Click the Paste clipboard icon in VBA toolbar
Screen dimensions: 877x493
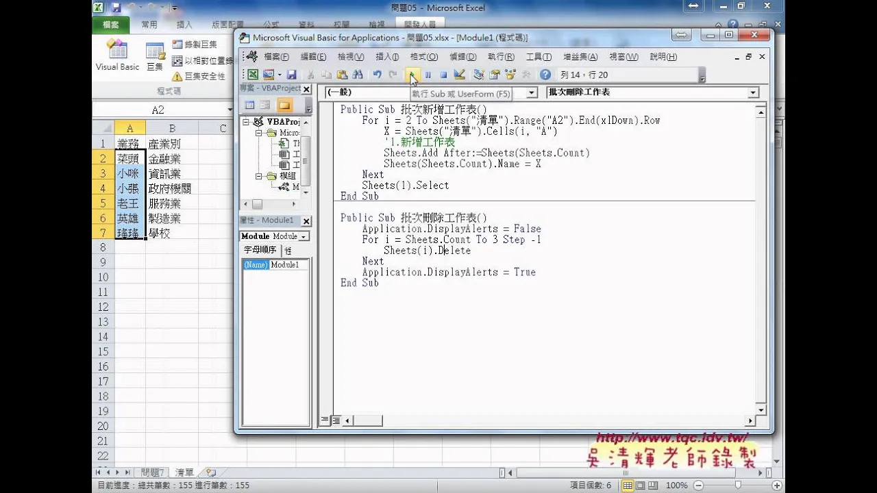[342, 75]
